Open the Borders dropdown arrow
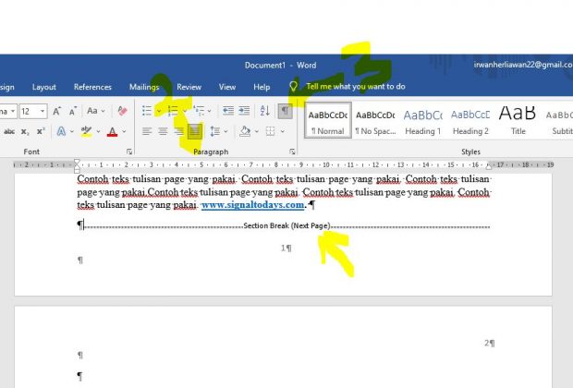This screenshot has width=573, height=388. point(283,131)
